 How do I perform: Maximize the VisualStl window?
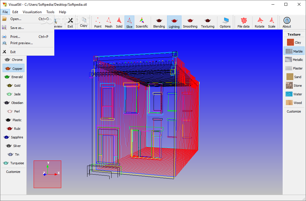[286, 4]
